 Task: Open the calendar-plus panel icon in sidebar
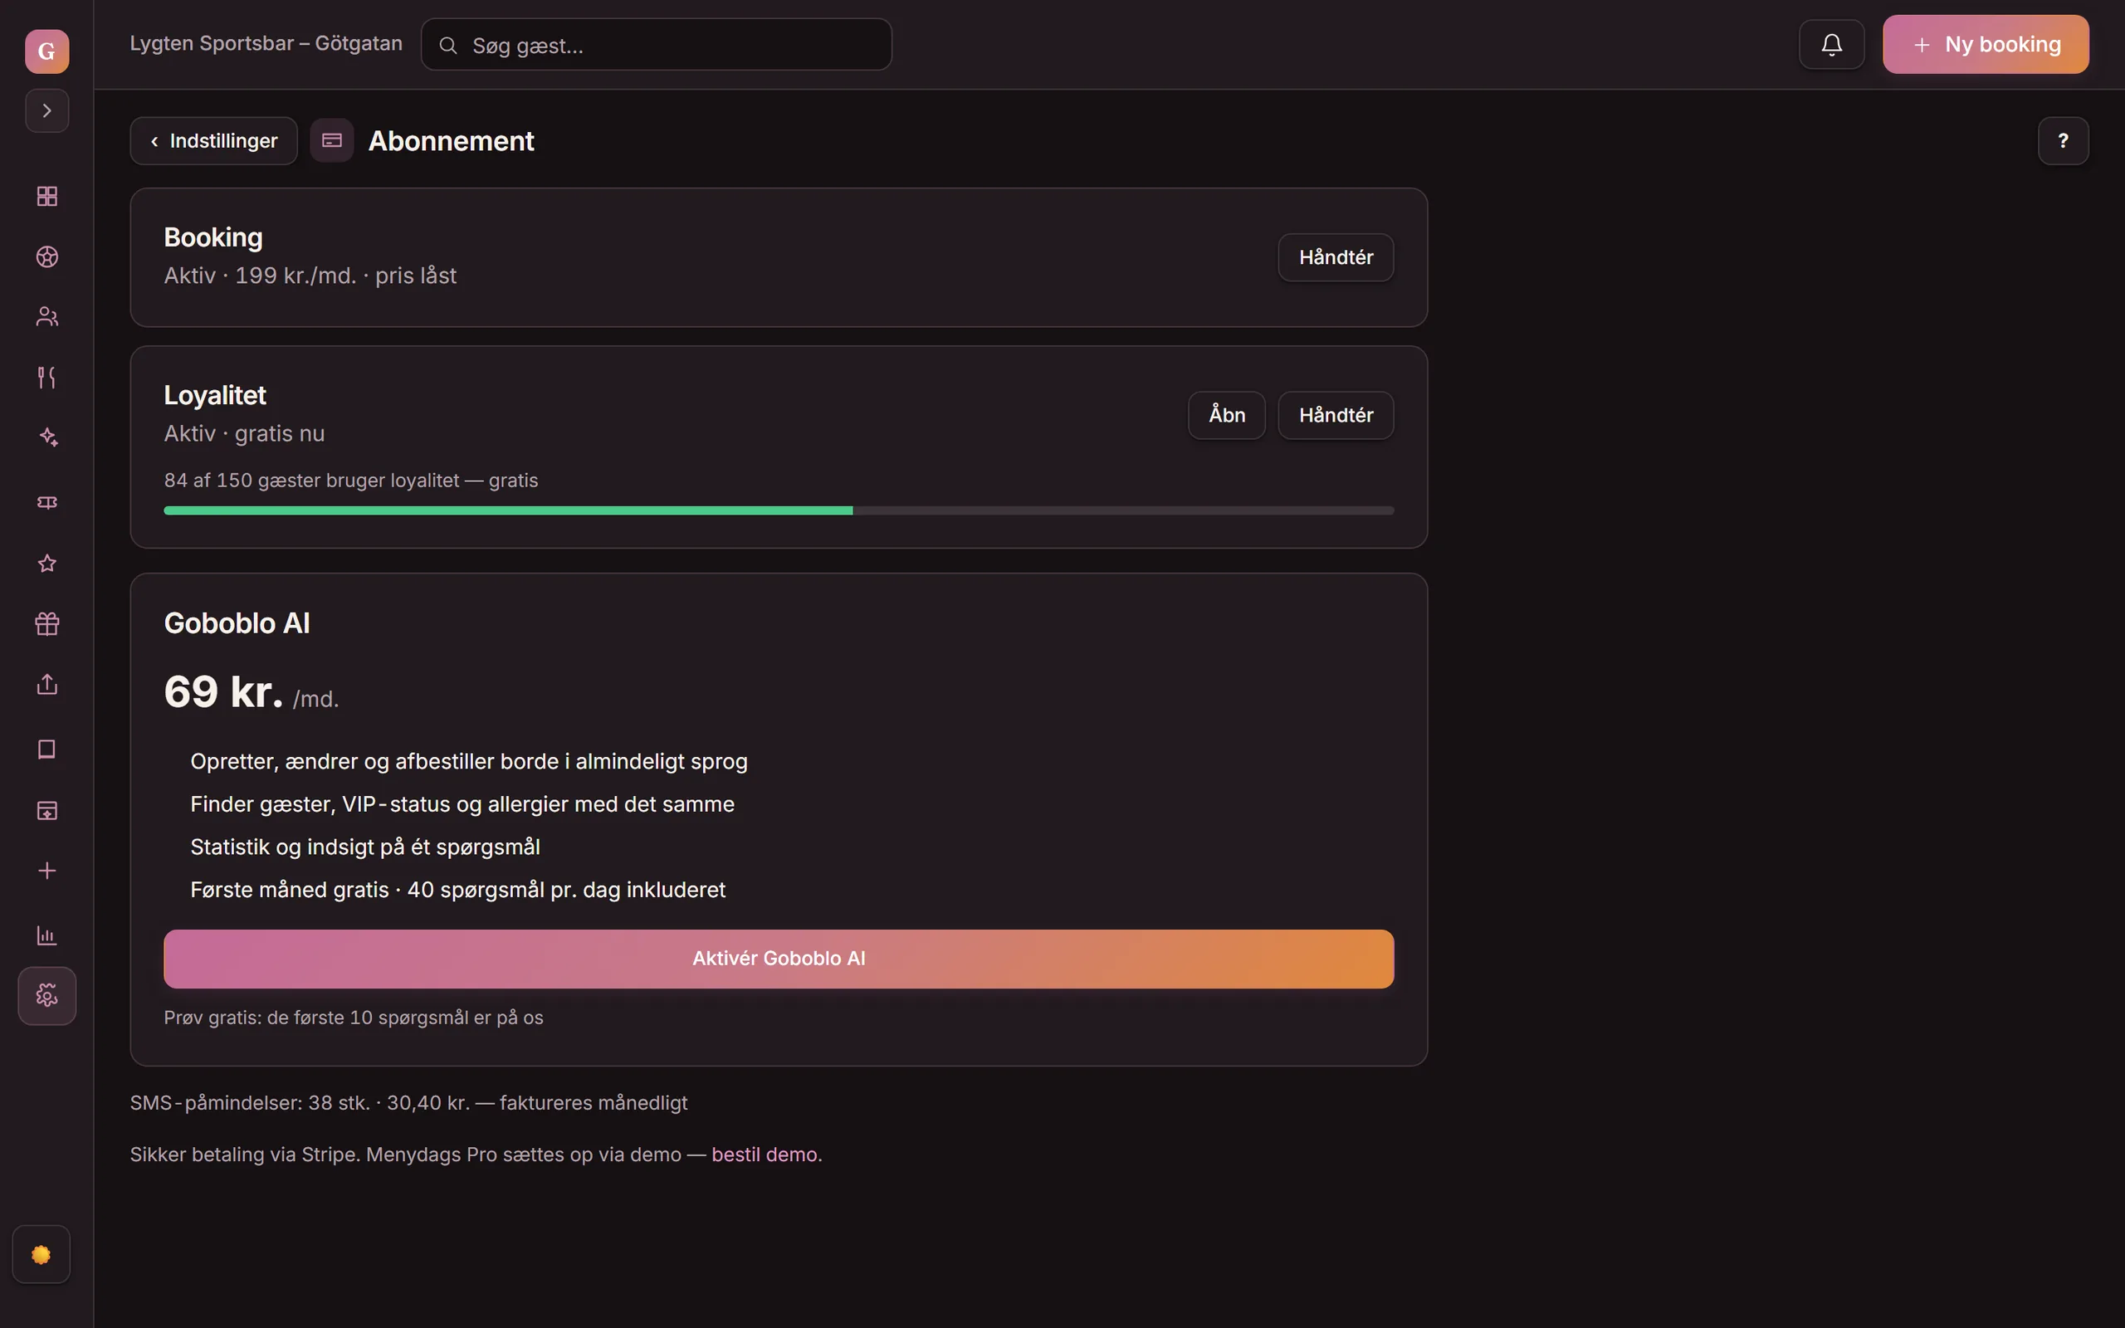click(46, 810)
